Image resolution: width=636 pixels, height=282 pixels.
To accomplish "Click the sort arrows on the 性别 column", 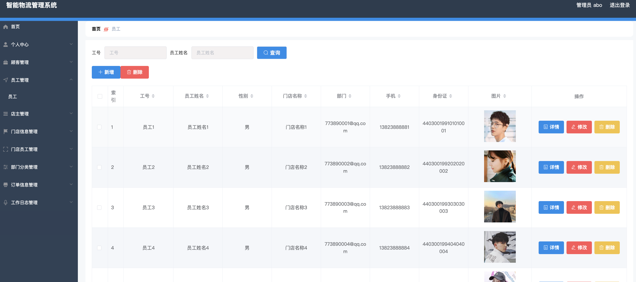I will click(252, 96).
